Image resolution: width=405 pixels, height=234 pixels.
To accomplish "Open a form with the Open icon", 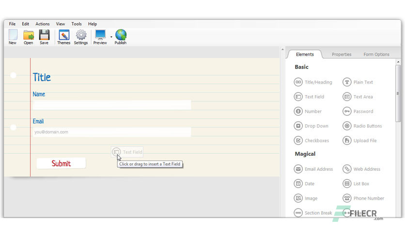I will [29, 37].
